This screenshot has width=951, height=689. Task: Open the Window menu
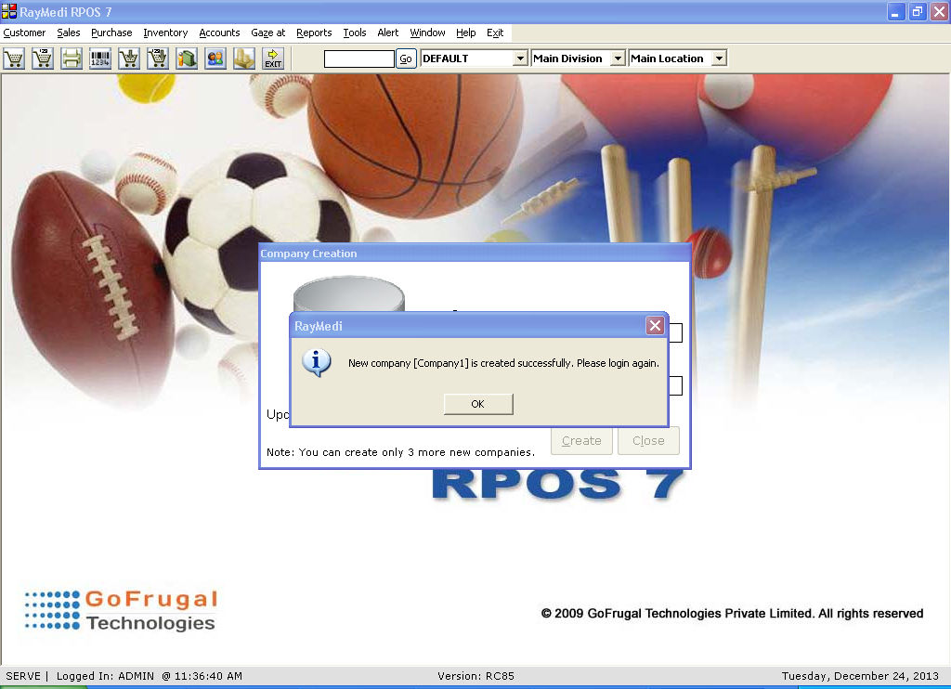pos(427,32)
